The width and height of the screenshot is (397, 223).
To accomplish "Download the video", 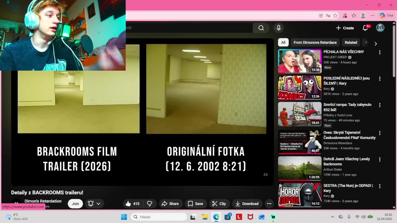I will [247, 203].
